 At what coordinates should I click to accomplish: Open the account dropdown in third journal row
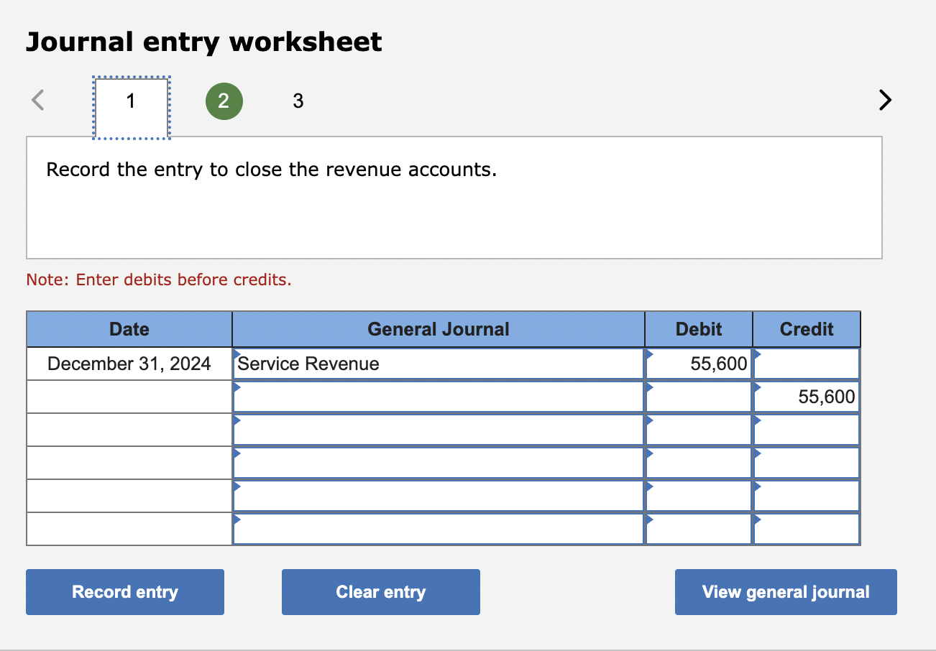pos(237,421)
